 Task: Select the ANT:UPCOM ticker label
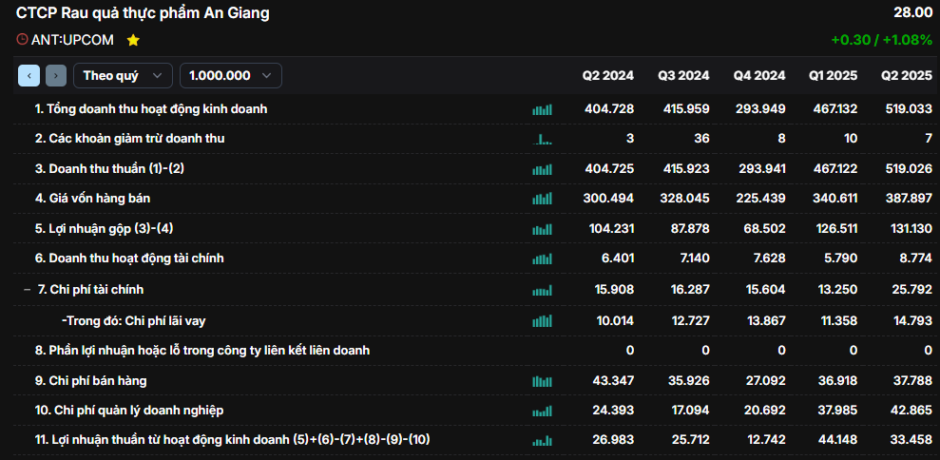click(x=72, y=40)
